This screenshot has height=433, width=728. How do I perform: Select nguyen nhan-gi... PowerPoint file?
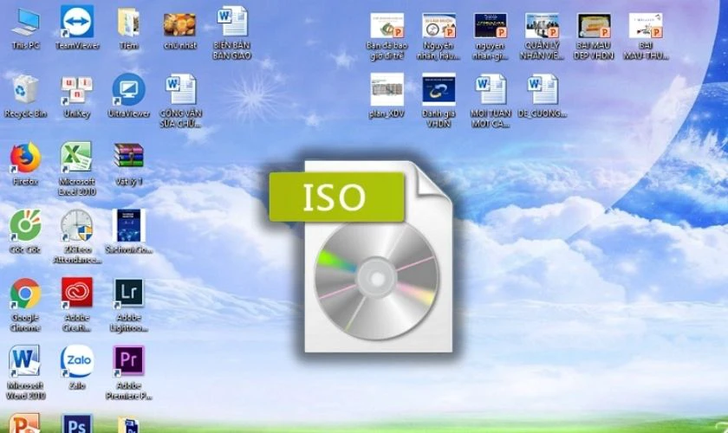tap(491, 25)
